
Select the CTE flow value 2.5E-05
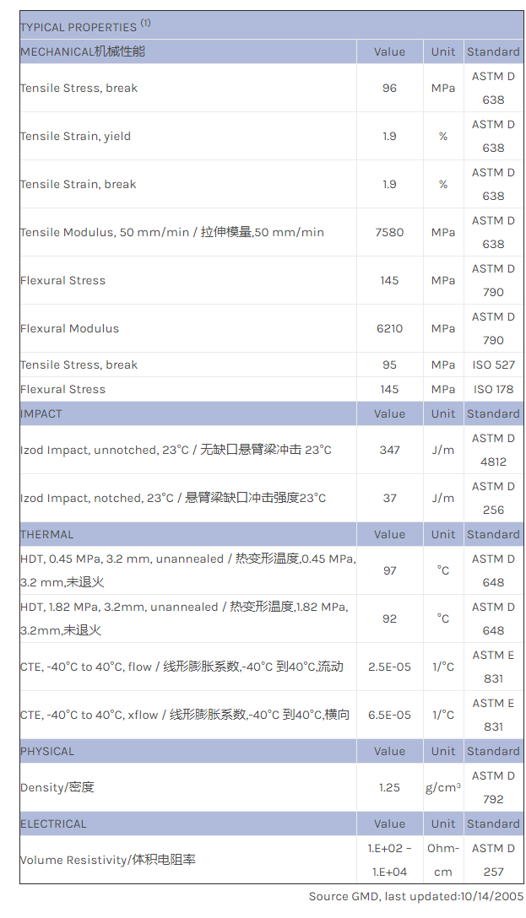(x=389, y=667)
